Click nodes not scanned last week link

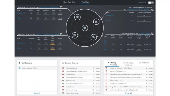pos(47,34)
